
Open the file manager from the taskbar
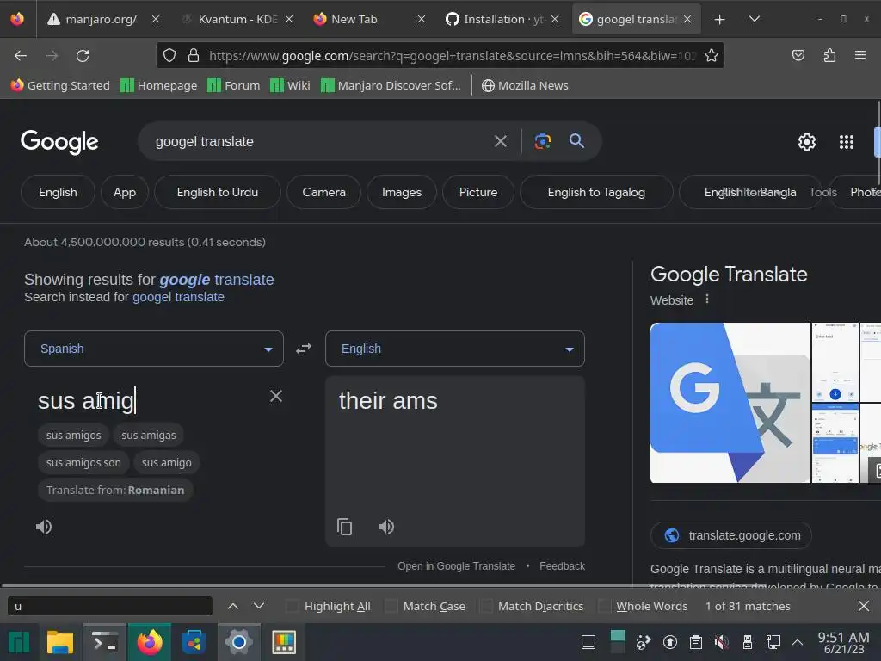pos(60,642)
